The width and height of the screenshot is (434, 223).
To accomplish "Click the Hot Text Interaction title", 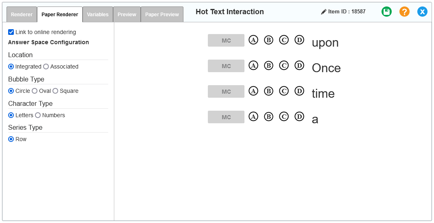I will (x=230, y=12).
